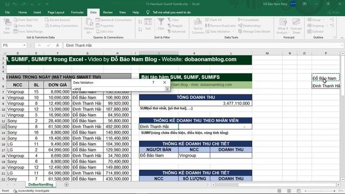
Task: Expand the Data Validation range selector
Action: [x=167, y=89]
